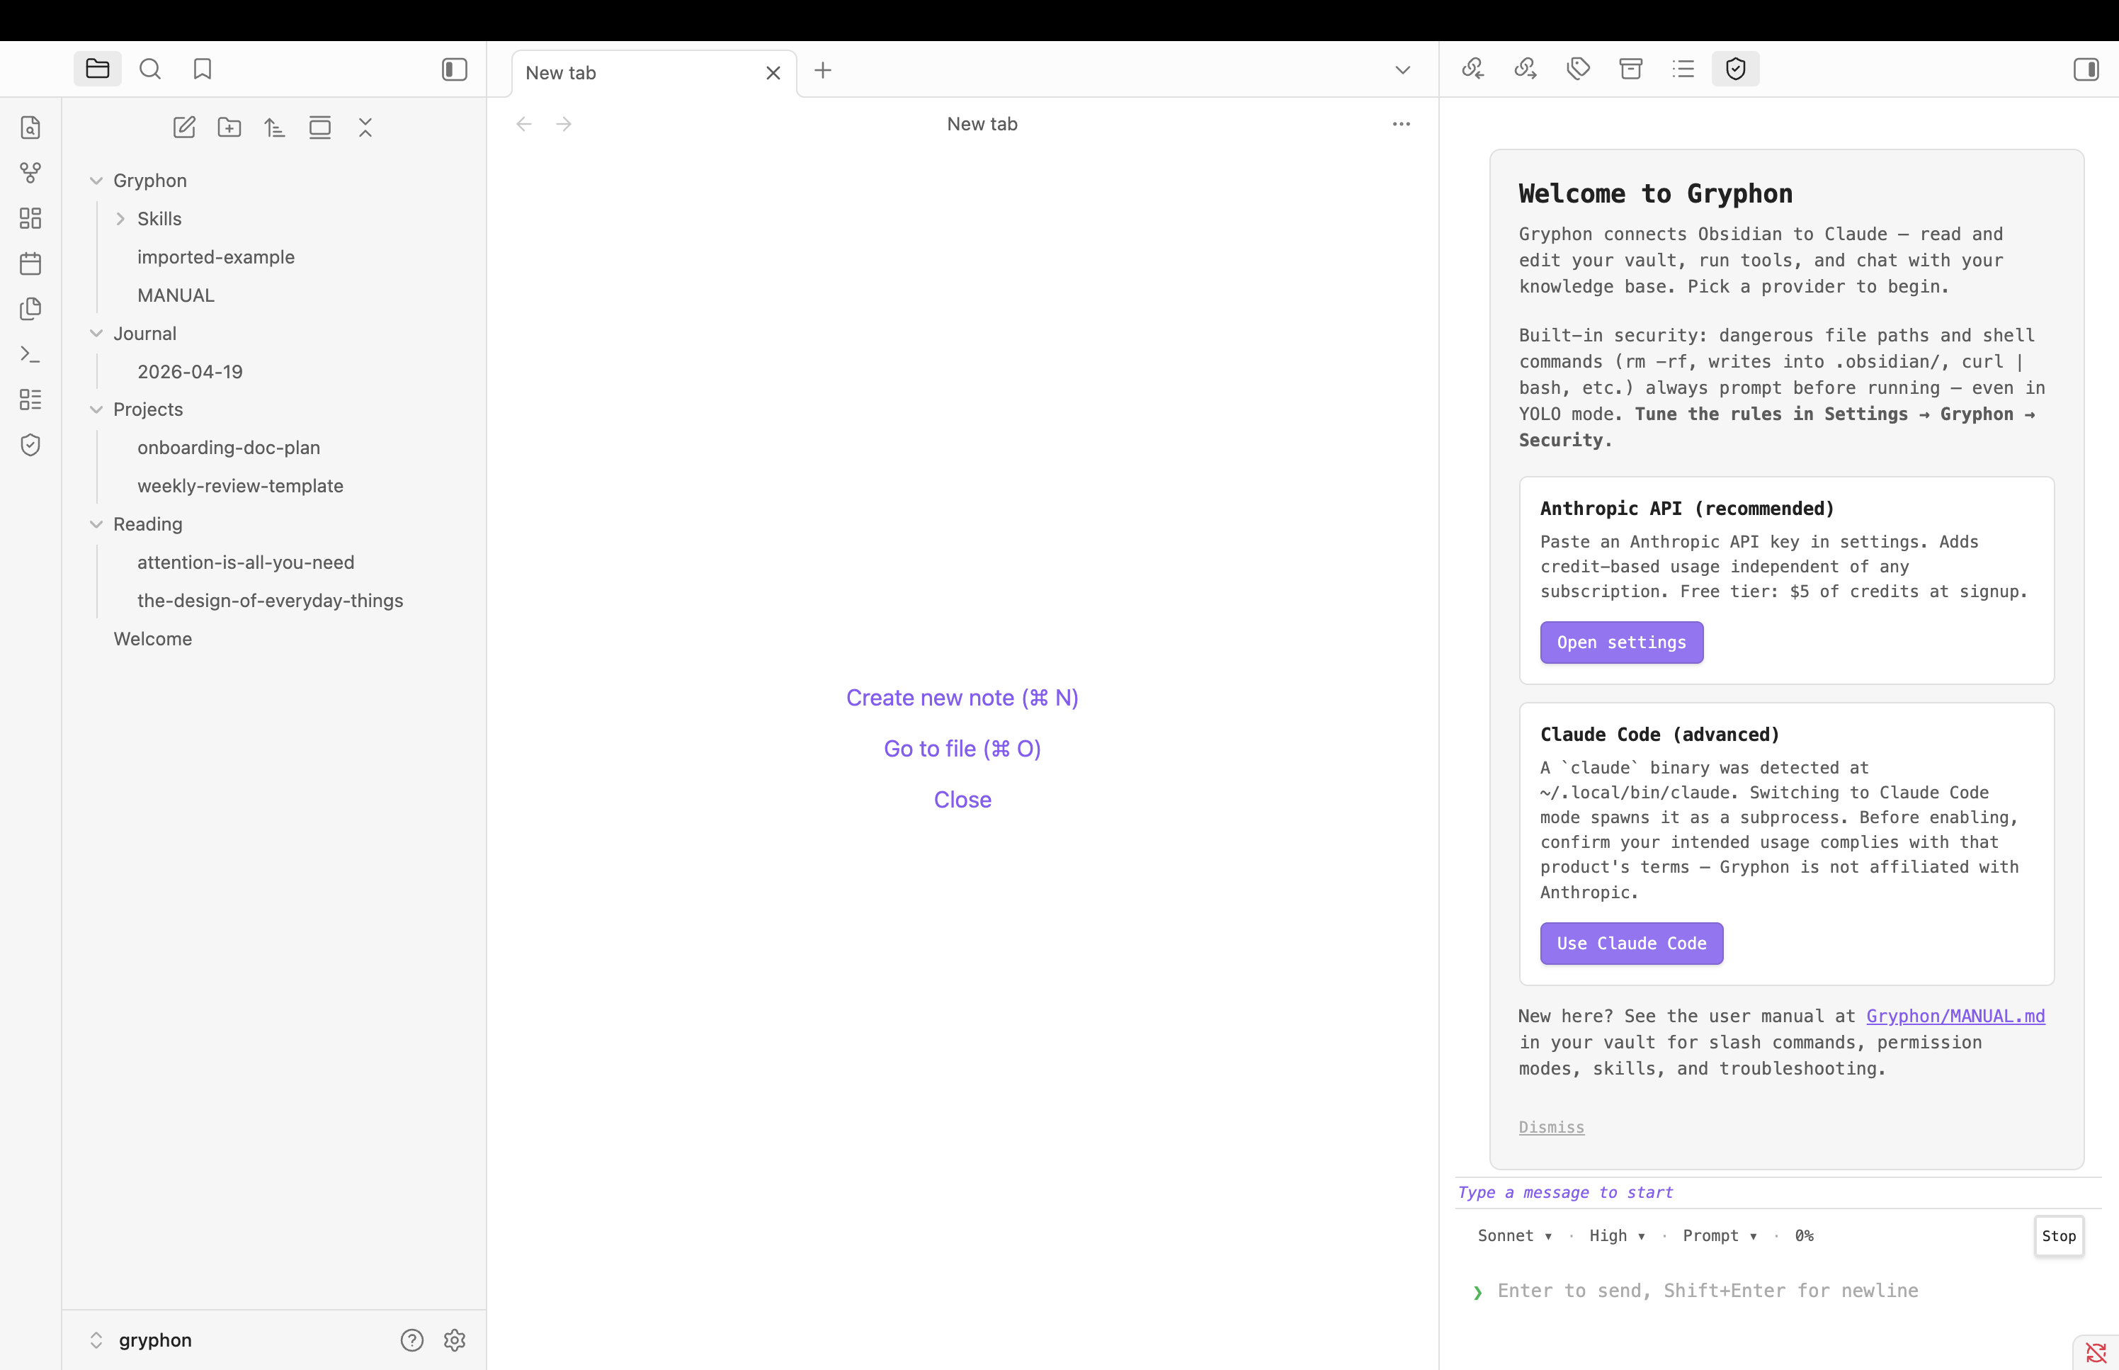Open the 2026-04-19 journal note
This screenshot has width=2119, height=1370.
[191, 372]
